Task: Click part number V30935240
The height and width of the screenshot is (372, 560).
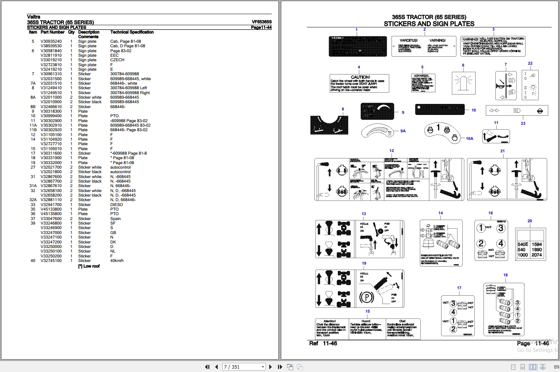Action: click(x=51, y=42)
